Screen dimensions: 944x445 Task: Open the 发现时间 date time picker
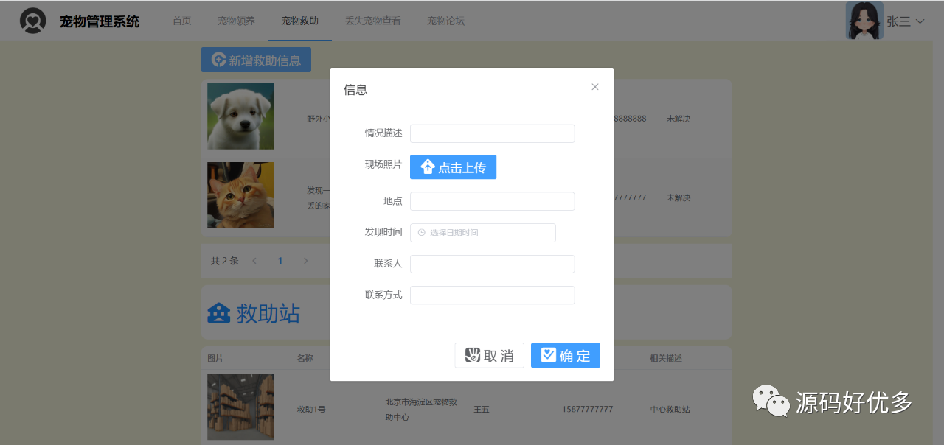[x=483, y=233]
